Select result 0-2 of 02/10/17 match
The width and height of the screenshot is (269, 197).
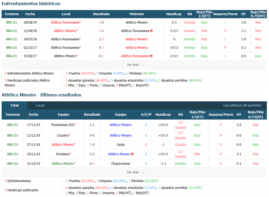click(x=101, y=48)
